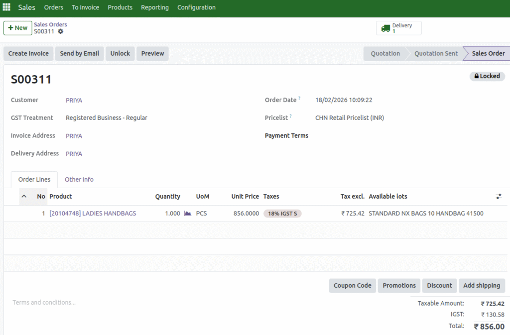Click the Delivery truck smart button
The image size is (510, 335).
pyautogui.click(x=398, y=27)
